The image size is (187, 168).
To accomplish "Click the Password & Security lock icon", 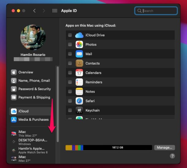I will 14,89.
